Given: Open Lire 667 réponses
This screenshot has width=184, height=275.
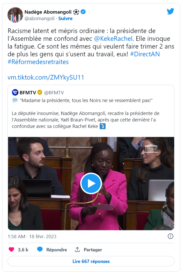Looking at the screenshot, I should tap(91, 261).
